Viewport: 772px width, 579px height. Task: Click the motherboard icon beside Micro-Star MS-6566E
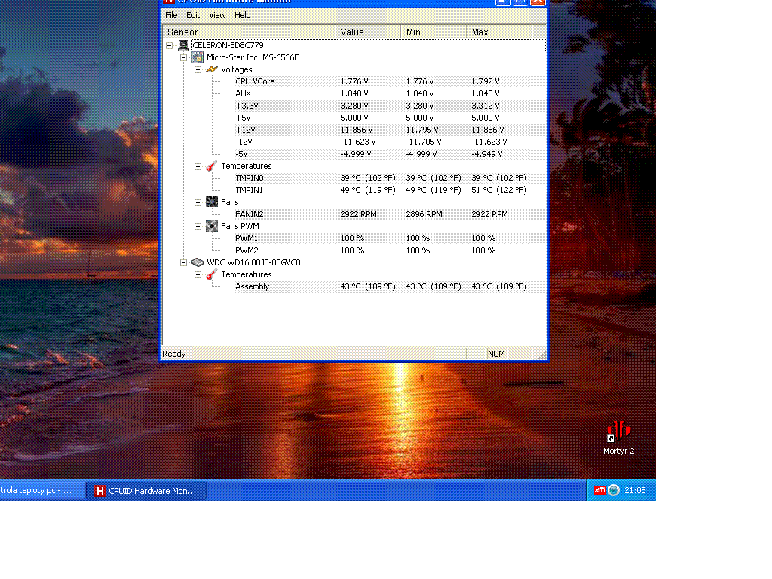coord(198,57)
